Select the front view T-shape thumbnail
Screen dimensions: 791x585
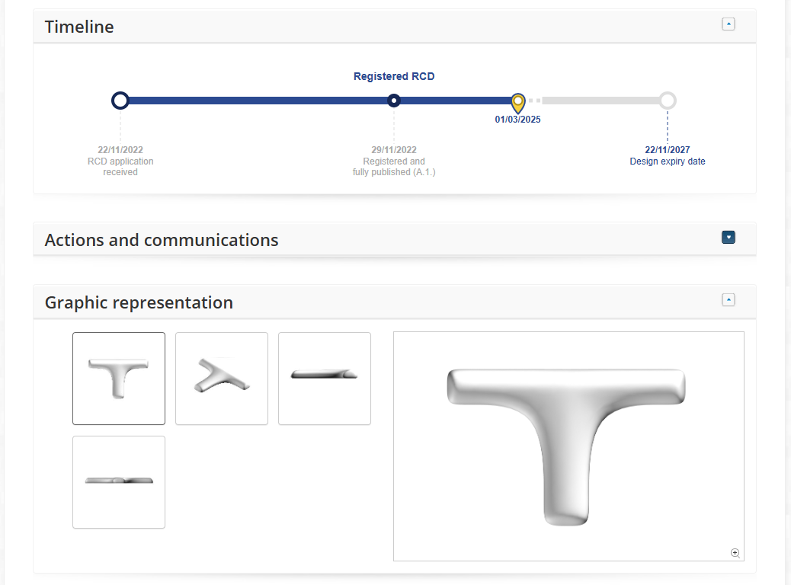click(119, 379)
